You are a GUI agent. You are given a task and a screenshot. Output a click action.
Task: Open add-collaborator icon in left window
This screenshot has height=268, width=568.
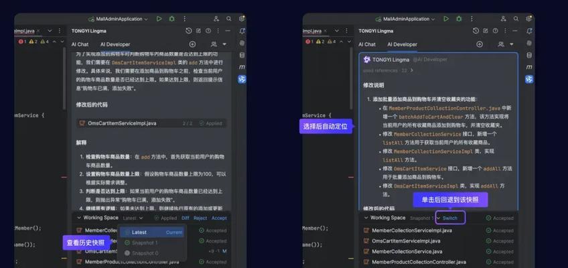coord(216,19)
